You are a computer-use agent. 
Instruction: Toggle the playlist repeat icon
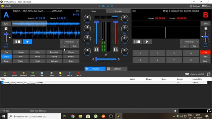208,74
